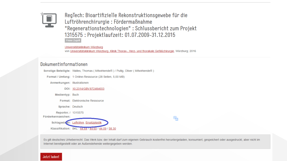Image resolution: width=287 pixels, height=161 pixels.
Task: Click the German copyright notice box
Action: pos(155,142)
